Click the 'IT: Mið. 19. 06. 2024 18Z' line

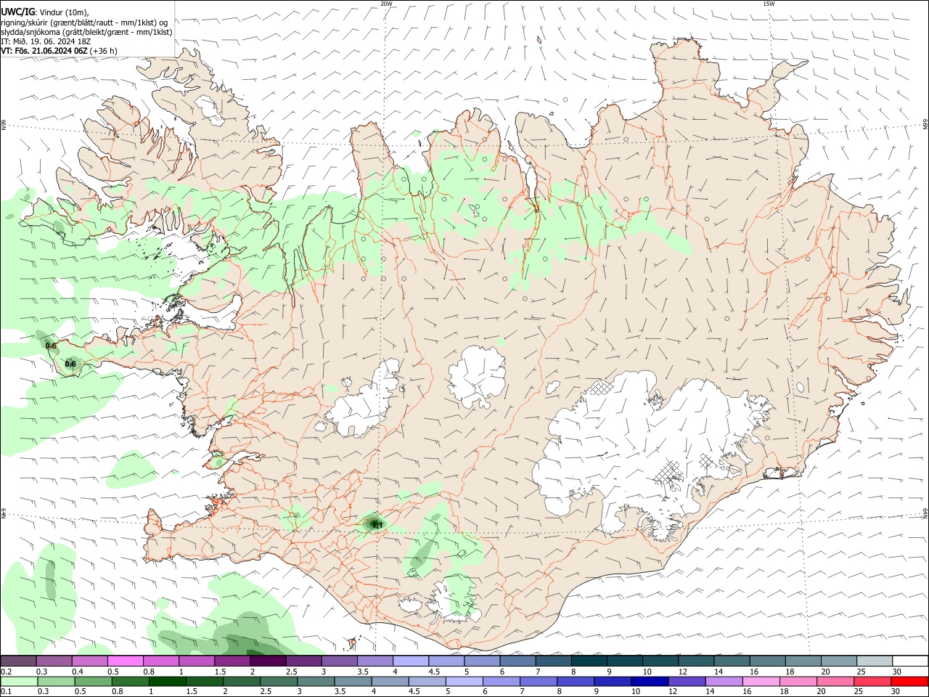click(46, 41)
